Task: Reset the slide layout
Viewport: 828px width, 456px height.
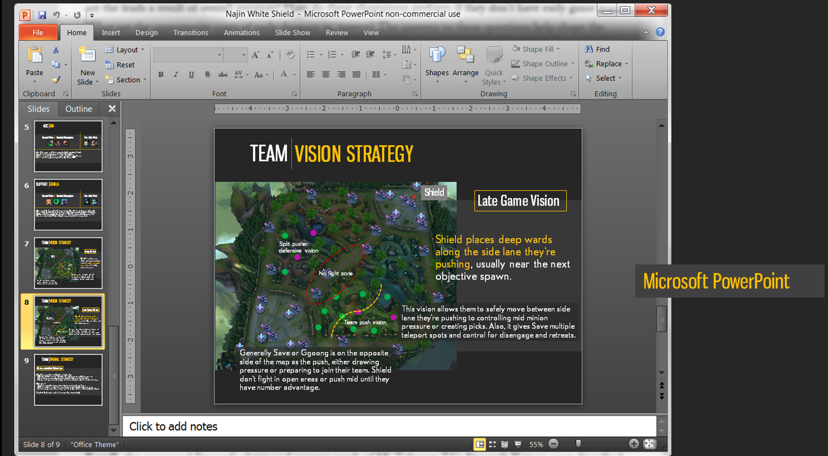Action: [x=120, y=65]
